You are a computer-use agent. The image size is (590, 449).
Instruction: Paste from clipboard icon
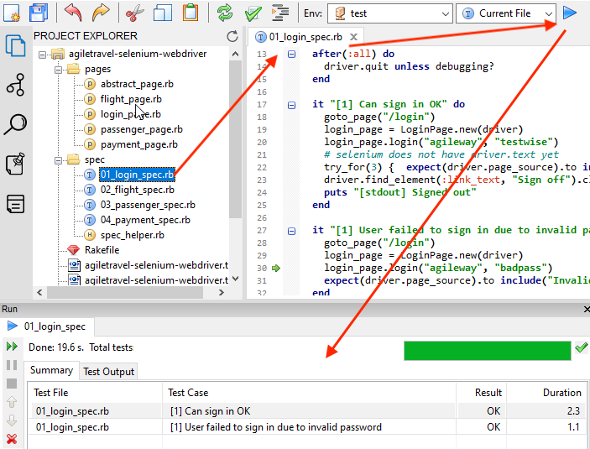[191, 13]
